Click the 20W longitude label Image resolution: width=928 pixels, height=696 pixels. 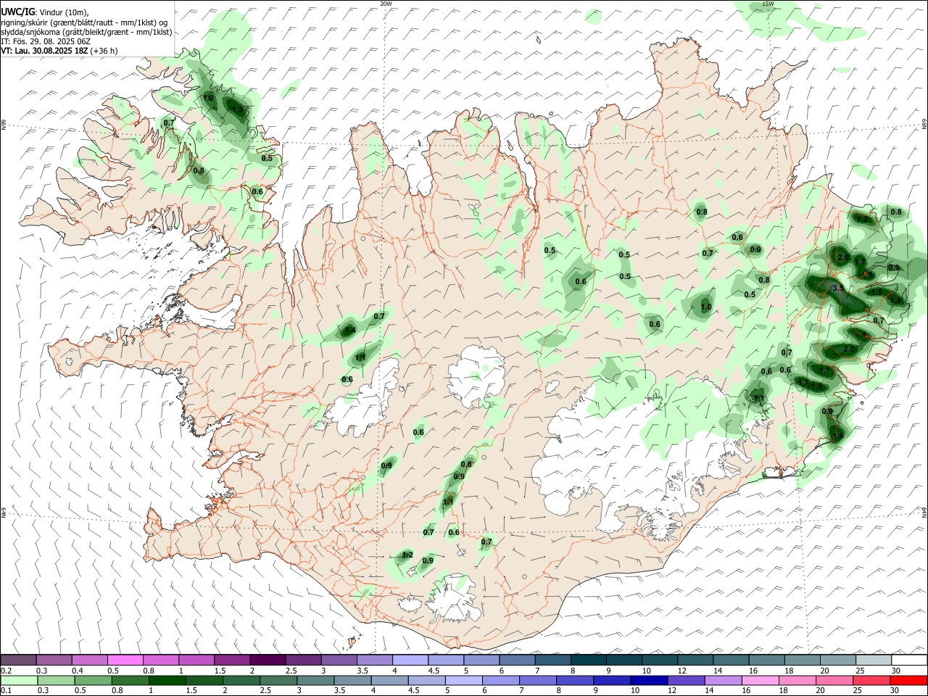tap(386, 4)
